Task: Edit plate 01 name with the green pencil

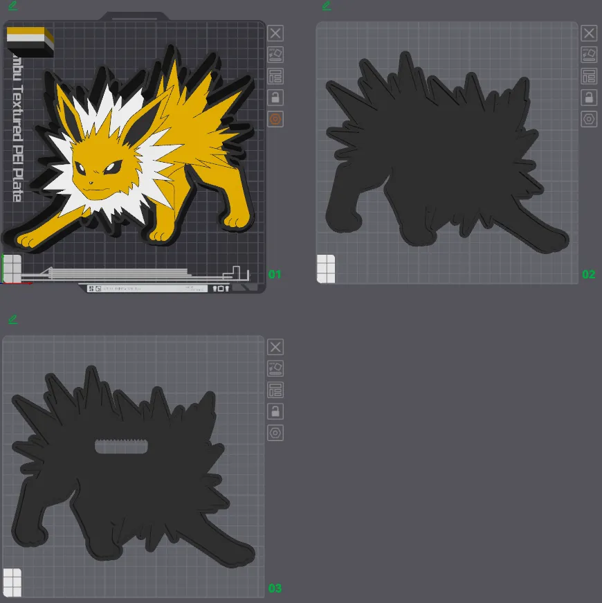Action: (x=11, y=6)
